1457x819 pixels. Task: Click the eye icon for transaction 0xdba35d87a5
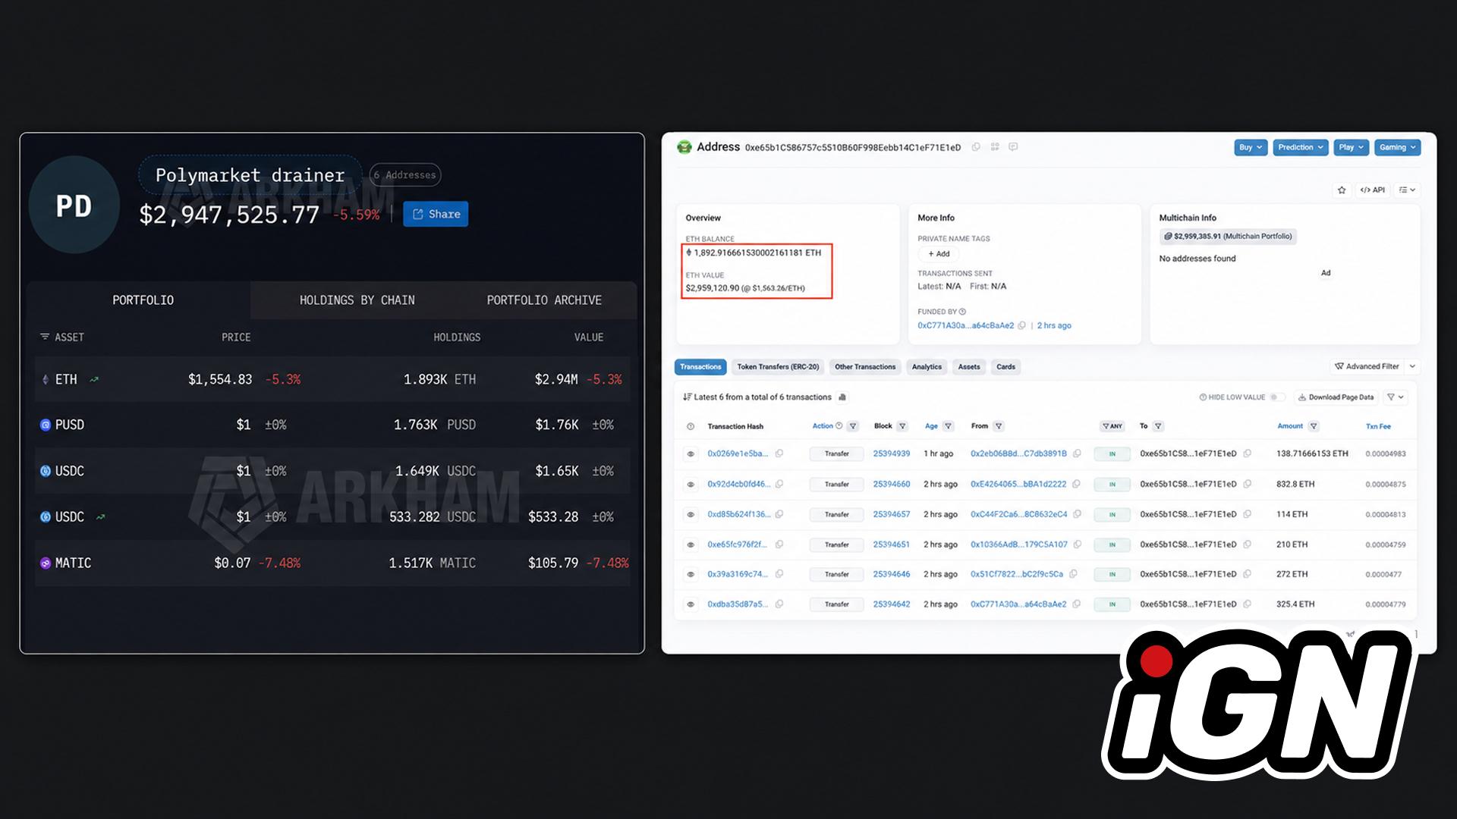[x=691, y=604]
